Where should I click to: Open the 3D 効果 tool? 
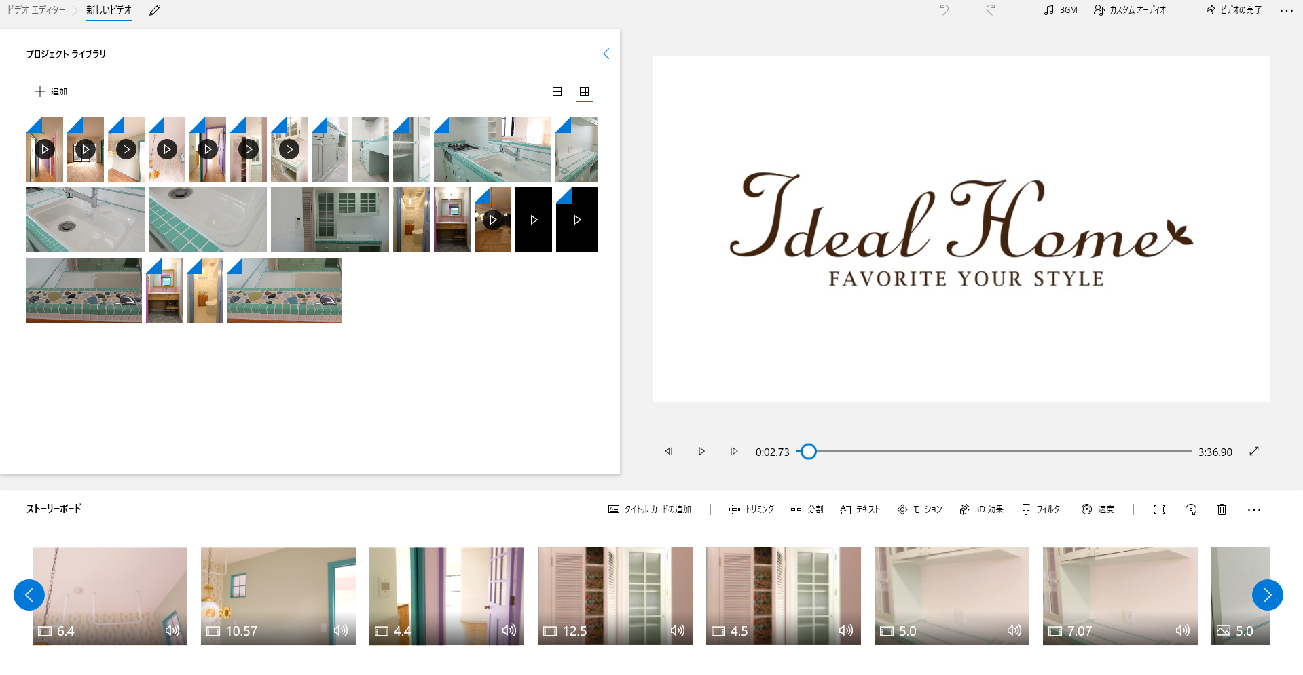(x=981, y=509)
